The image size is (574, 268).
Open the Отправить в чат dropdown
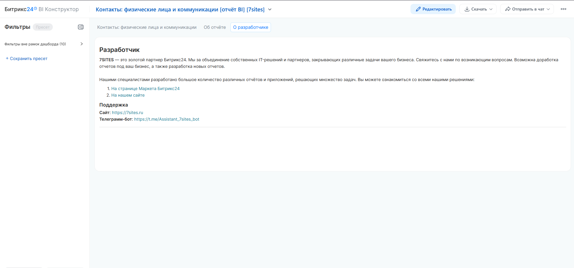coord(527,9)
